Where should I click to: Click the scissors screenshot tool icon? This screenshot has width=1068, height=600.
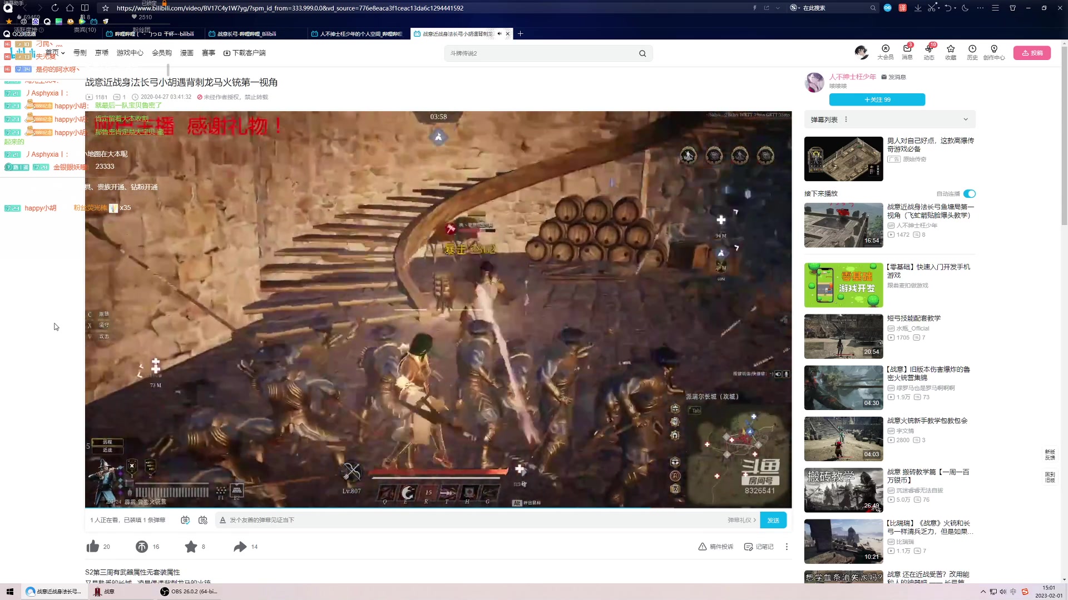coord(932,8)
